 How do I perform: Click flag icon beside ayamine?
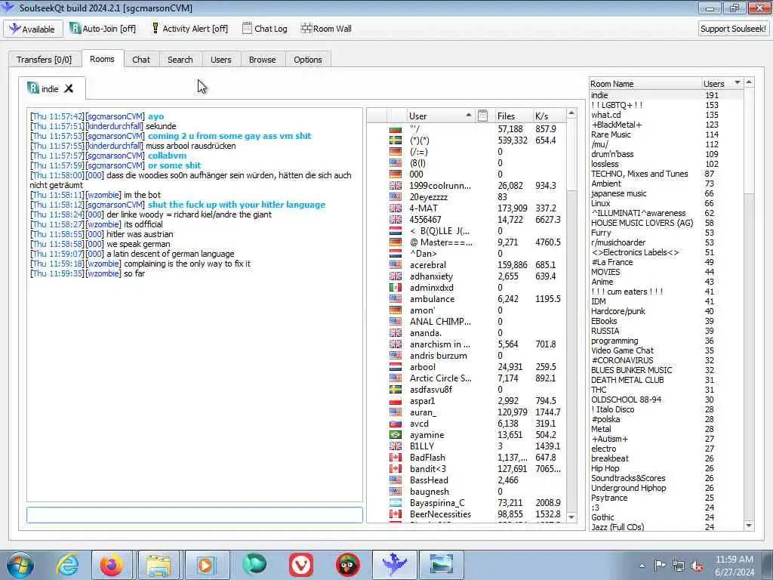coord(396,435)
